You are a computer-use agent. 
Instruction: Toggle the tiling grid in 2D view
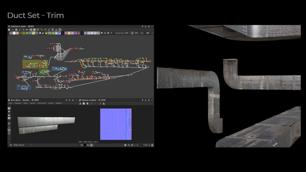[126, 145]
